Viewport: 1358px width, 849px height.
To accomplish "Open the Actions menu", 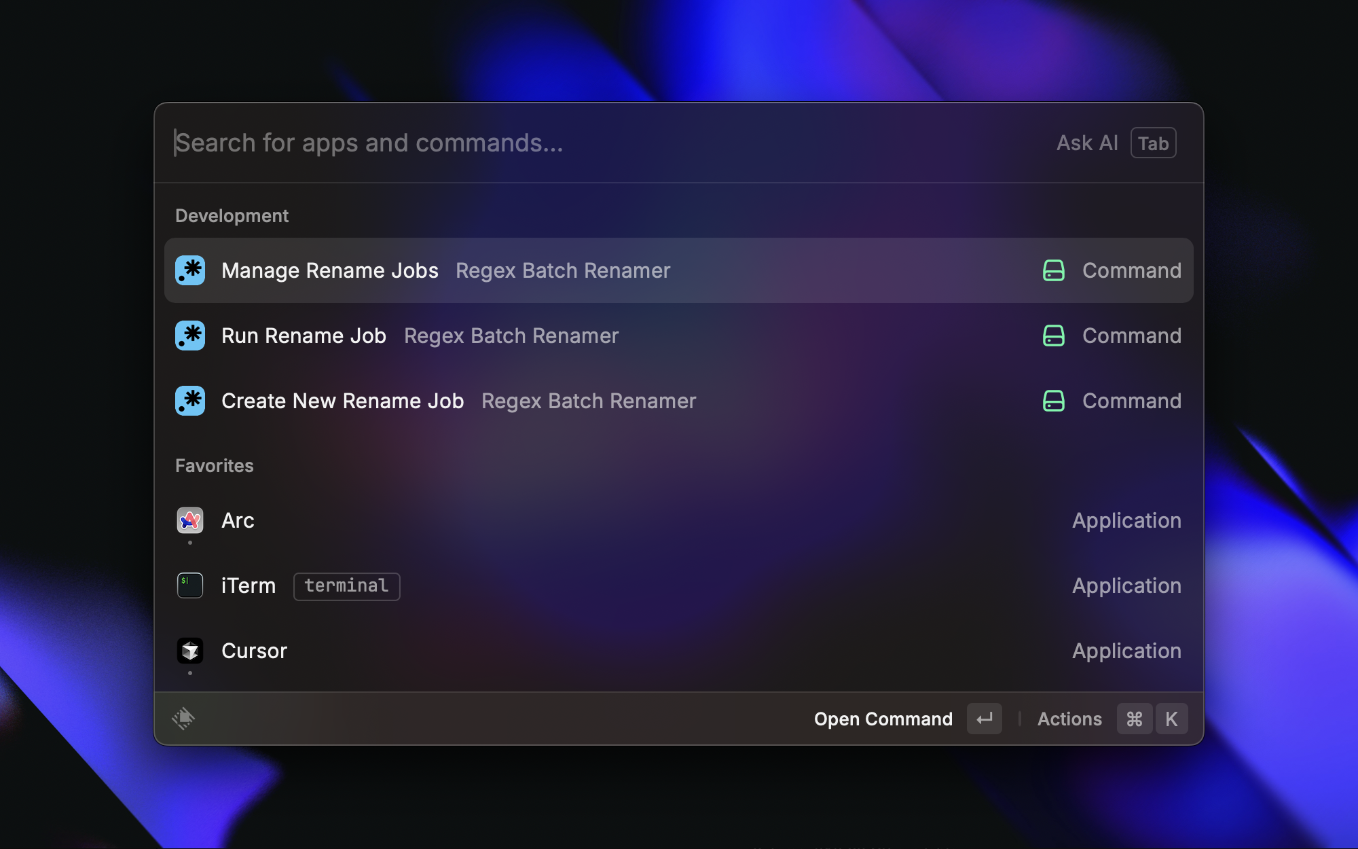I will pos(1069,719).
